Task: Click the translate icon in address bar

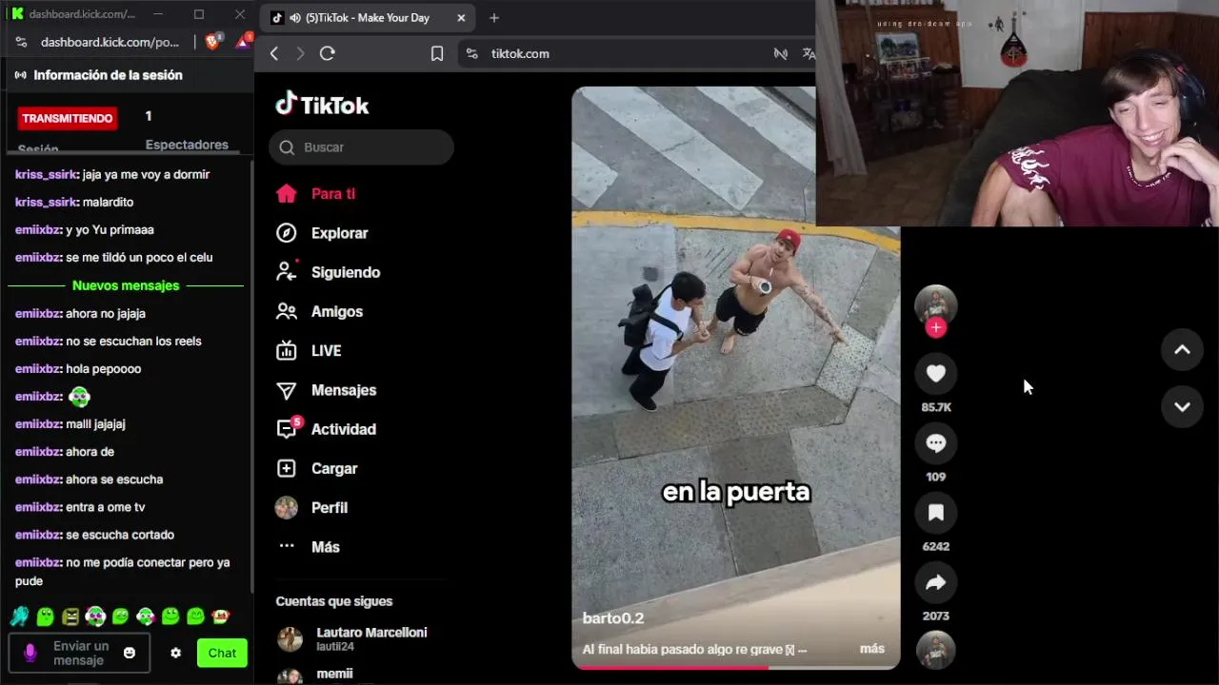Action: [x=809, y=53]
